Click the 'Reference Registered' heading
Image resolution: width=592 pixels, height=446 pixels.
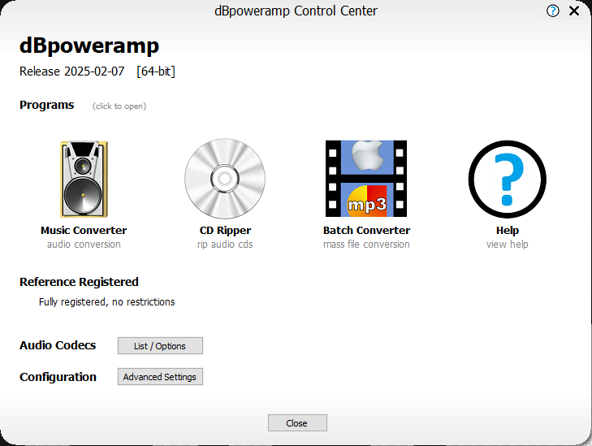79,282
